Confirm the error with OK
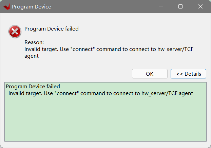Viewport: 211px width, 148px height. [x=150, y=74]
